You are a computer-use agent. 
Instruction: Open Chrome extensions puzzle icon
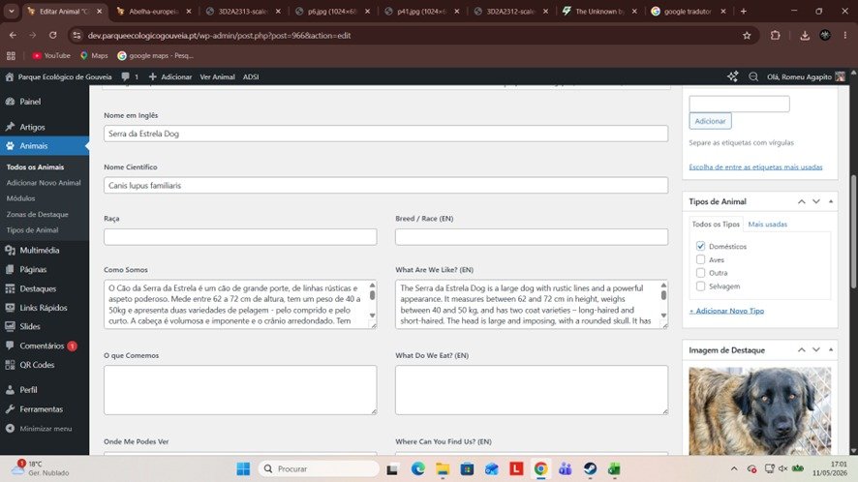pos(775,36)
